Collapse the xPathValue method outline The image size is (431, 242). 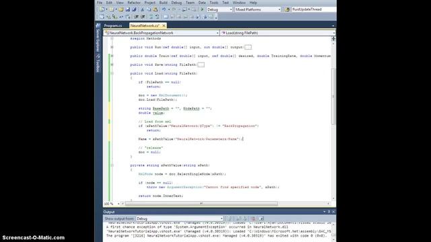coord(112,165)
